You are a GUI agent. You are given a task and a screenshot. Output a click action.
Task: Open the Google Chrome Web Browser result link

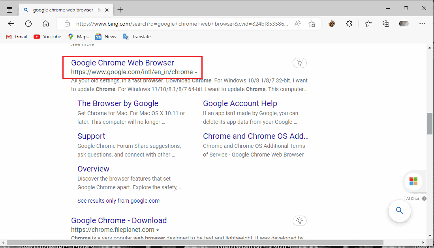122,63
